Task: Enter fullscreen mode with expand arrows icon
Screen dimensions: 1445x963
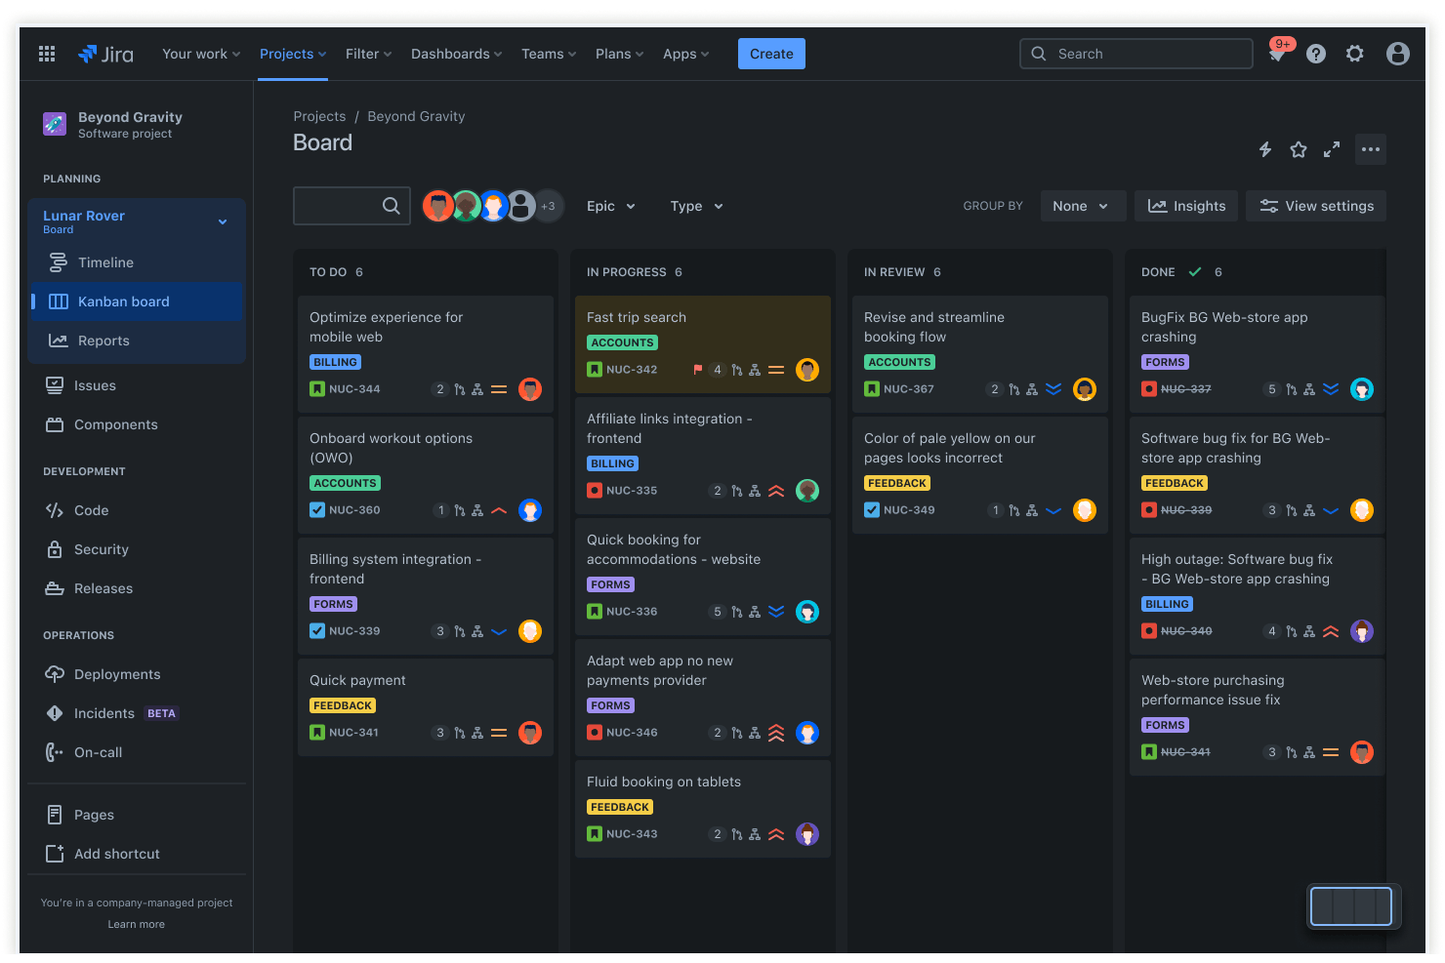Action: (x=1332, y=149)
